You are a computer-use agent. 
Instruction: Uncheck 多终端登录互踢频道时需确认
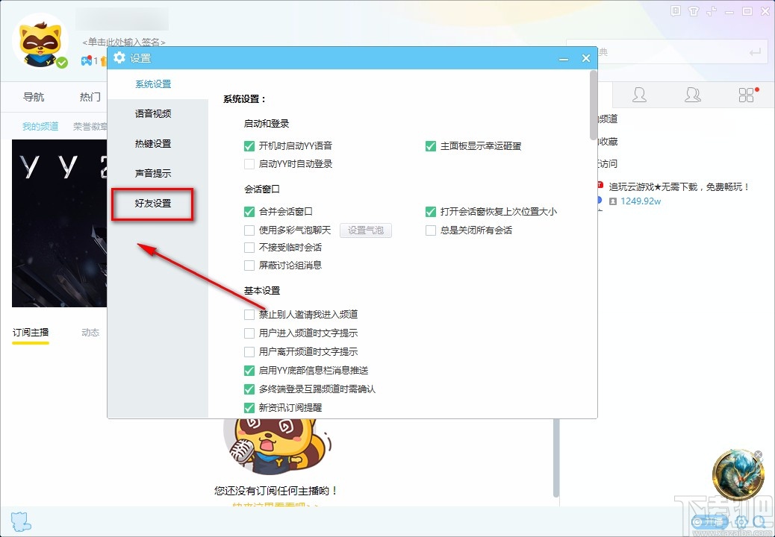[249, 389]
